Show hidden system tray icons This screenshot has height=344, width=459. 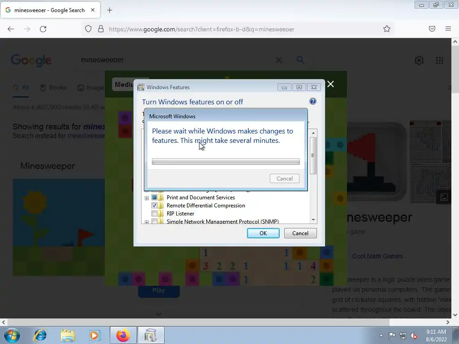tap(381, 335)
